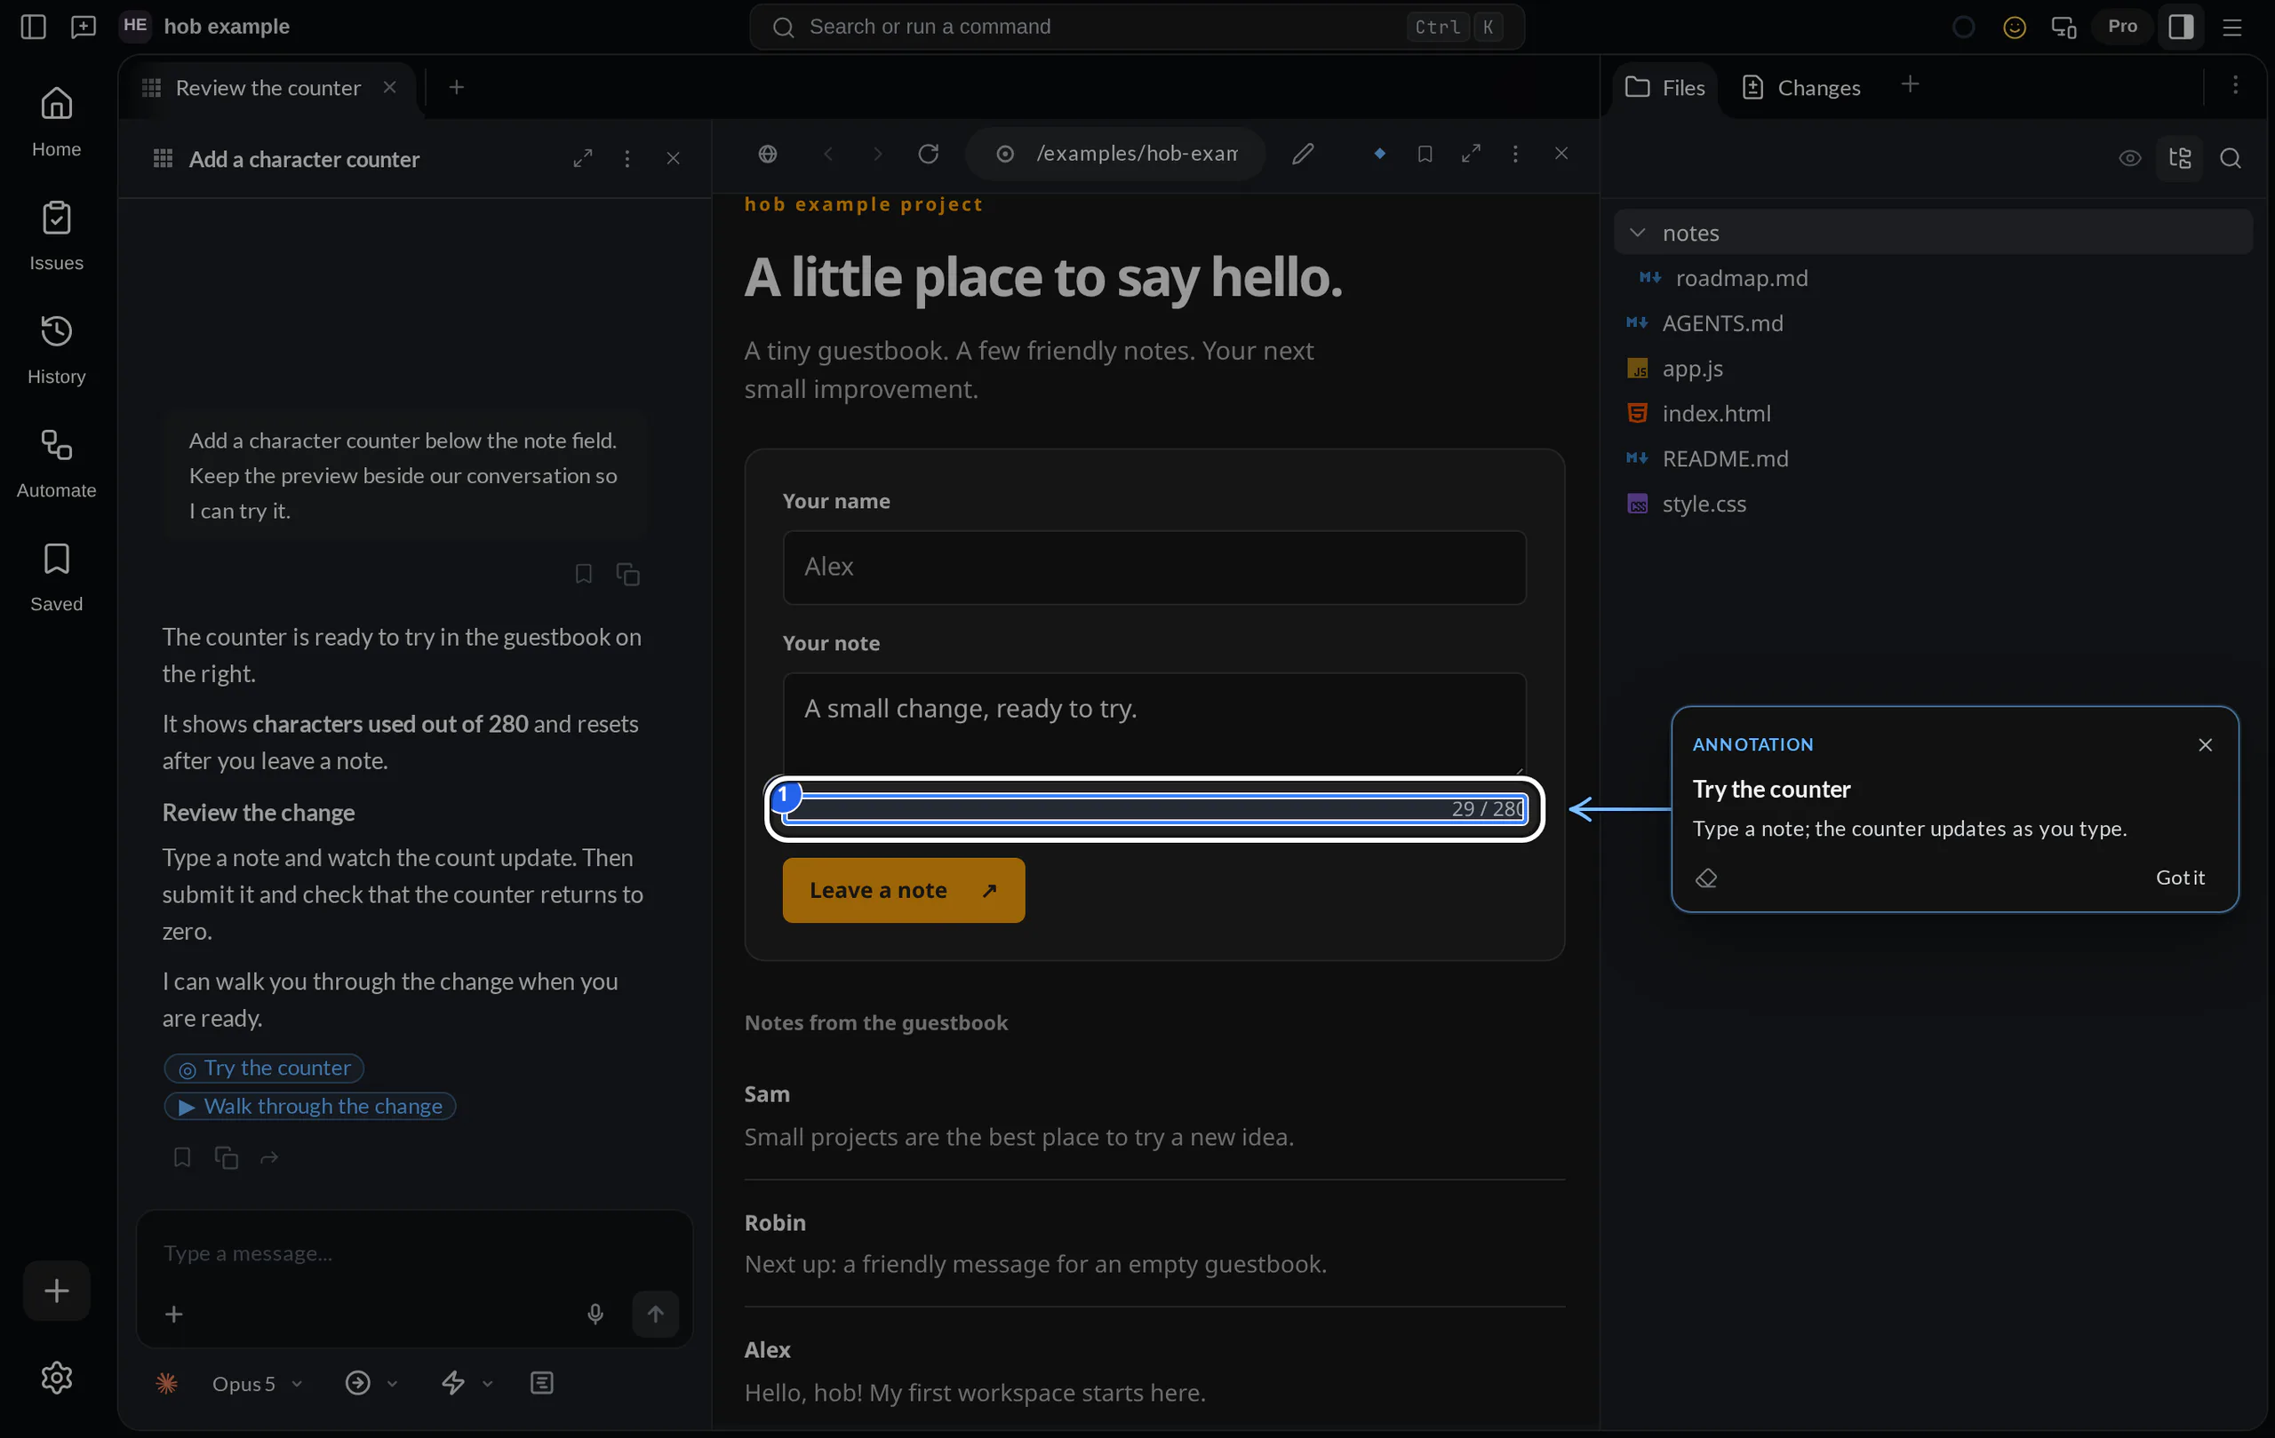
Task: Start a new chat from top bar
Action: 84,27
